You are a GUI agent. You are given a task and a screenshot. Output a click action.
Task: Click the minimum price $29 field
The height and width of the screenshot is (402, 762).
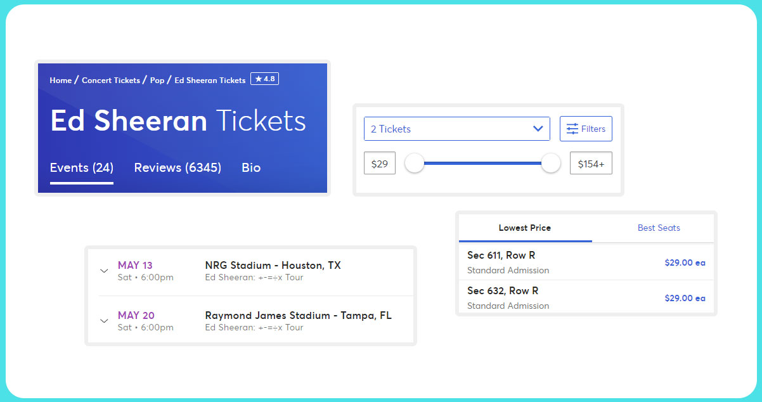point(380,164)
